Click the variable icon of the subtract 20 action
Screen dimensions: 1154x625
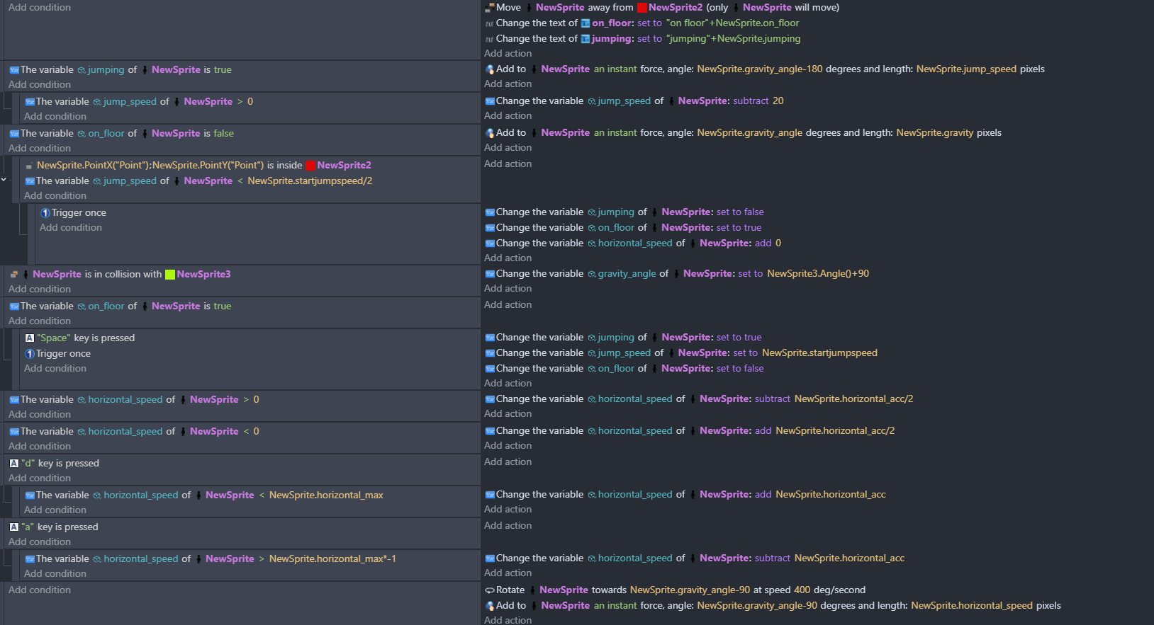pos(489,101)
